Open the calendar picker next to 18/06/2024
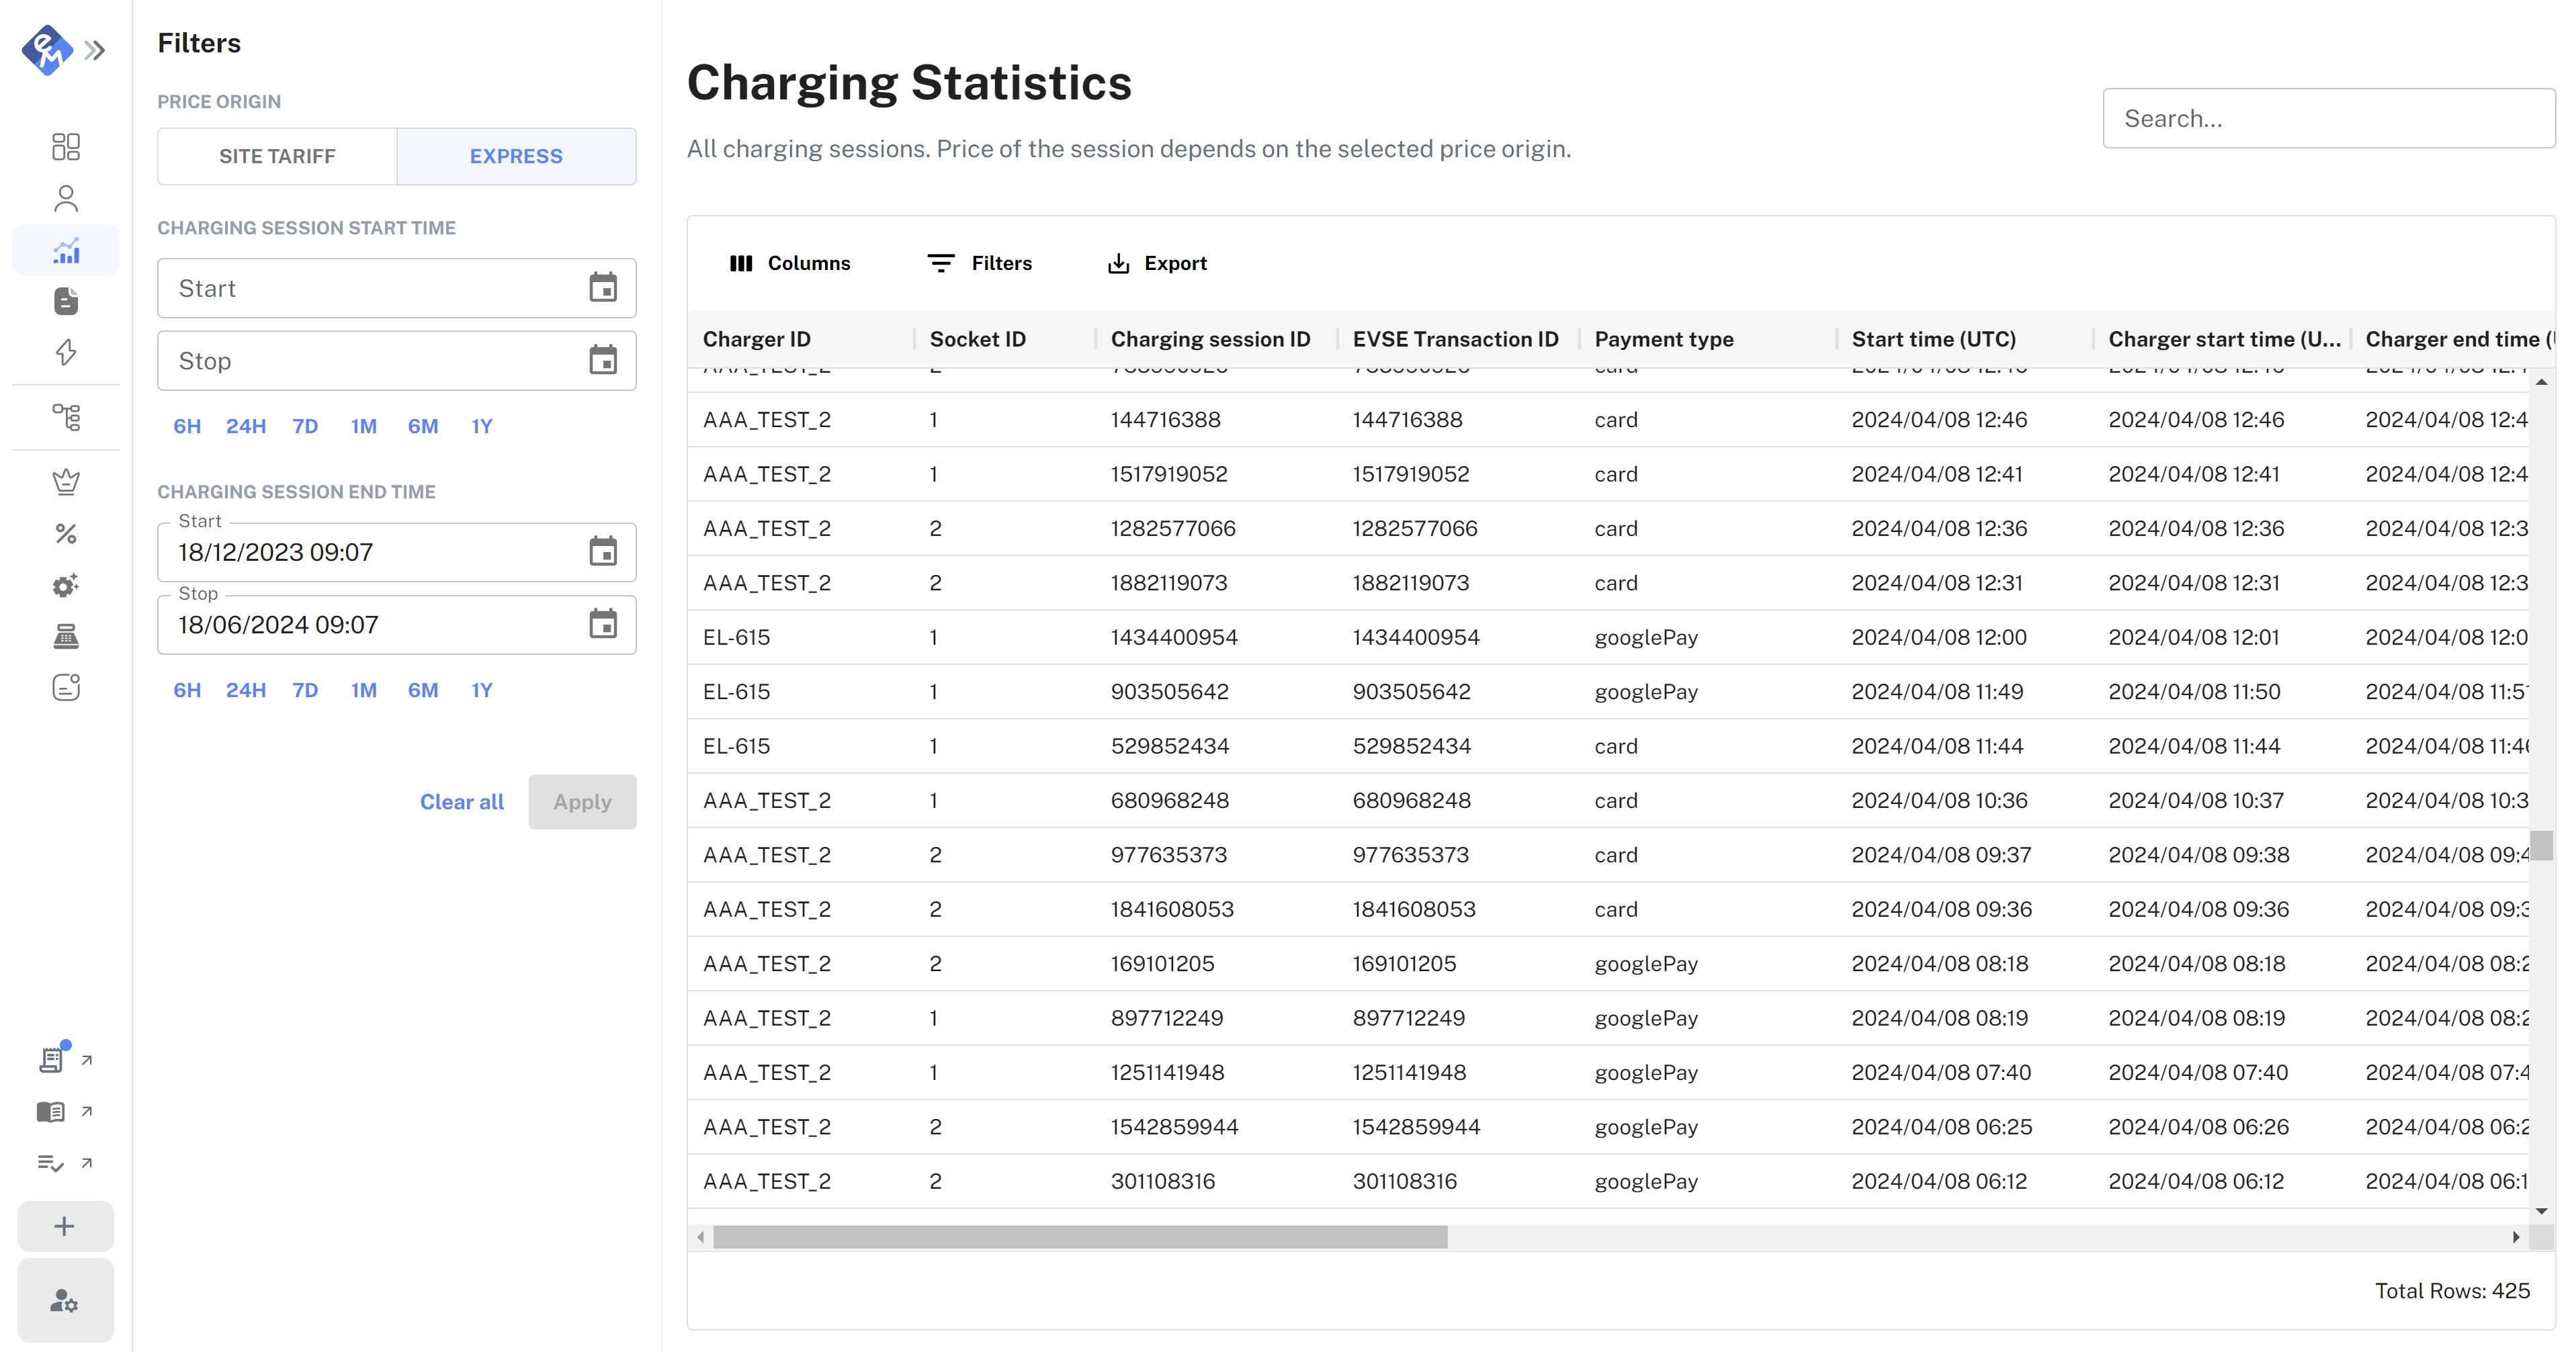 604,623
